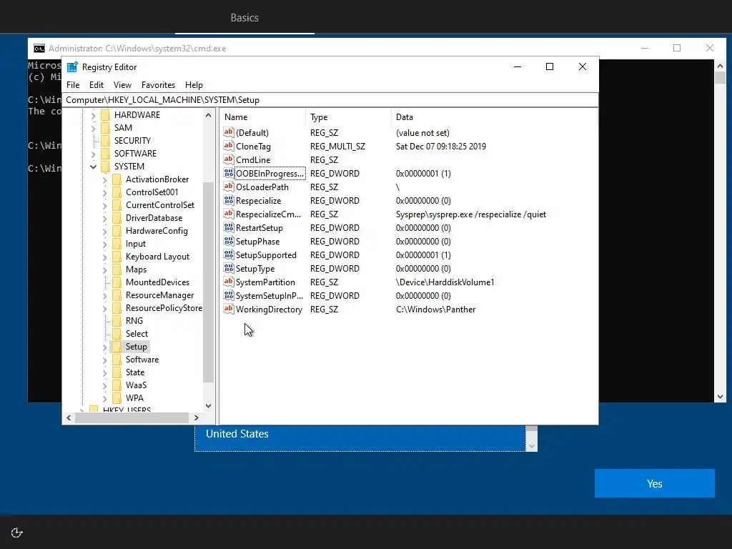Viewport: 732px width, 549px height.
Task: Expand the HARDWARE key
Action: click(93, 115)
